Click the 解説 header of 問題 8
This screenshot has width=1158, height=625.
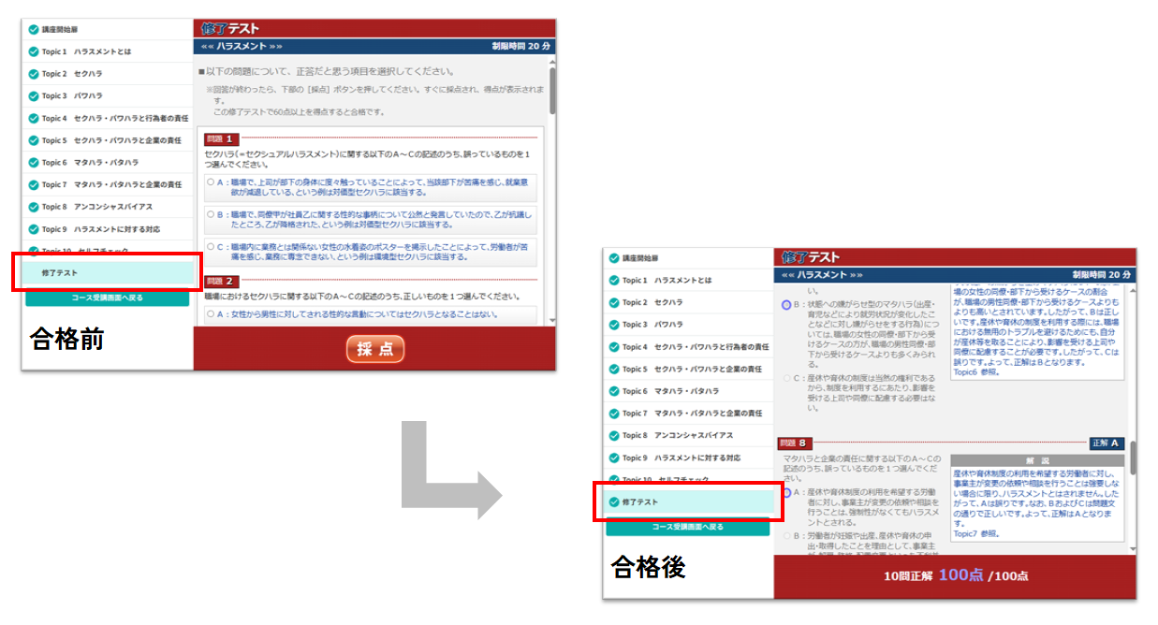(1038, 461)
